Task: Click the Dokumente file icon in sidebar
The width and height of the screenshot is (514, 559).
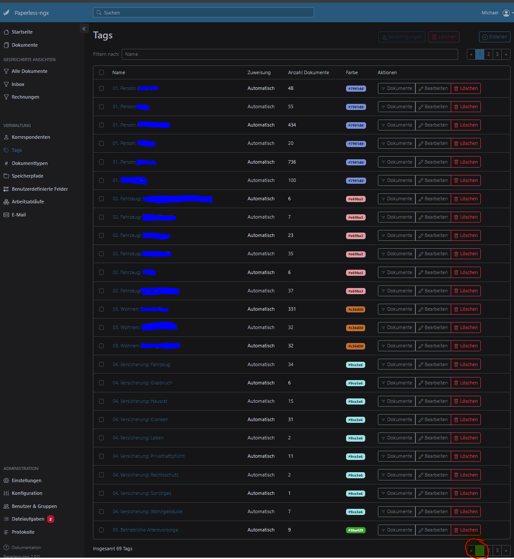Action: [6, 45]
